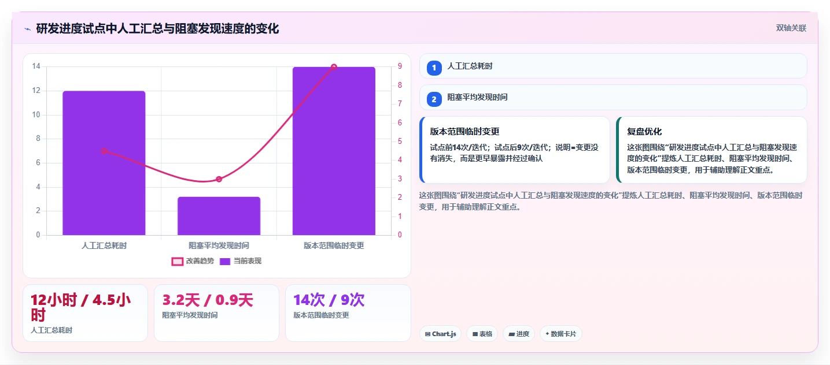Click the 改善趋势 pink legend swatch
Viewport: 830px width, 365px height.
pos(177,261)
